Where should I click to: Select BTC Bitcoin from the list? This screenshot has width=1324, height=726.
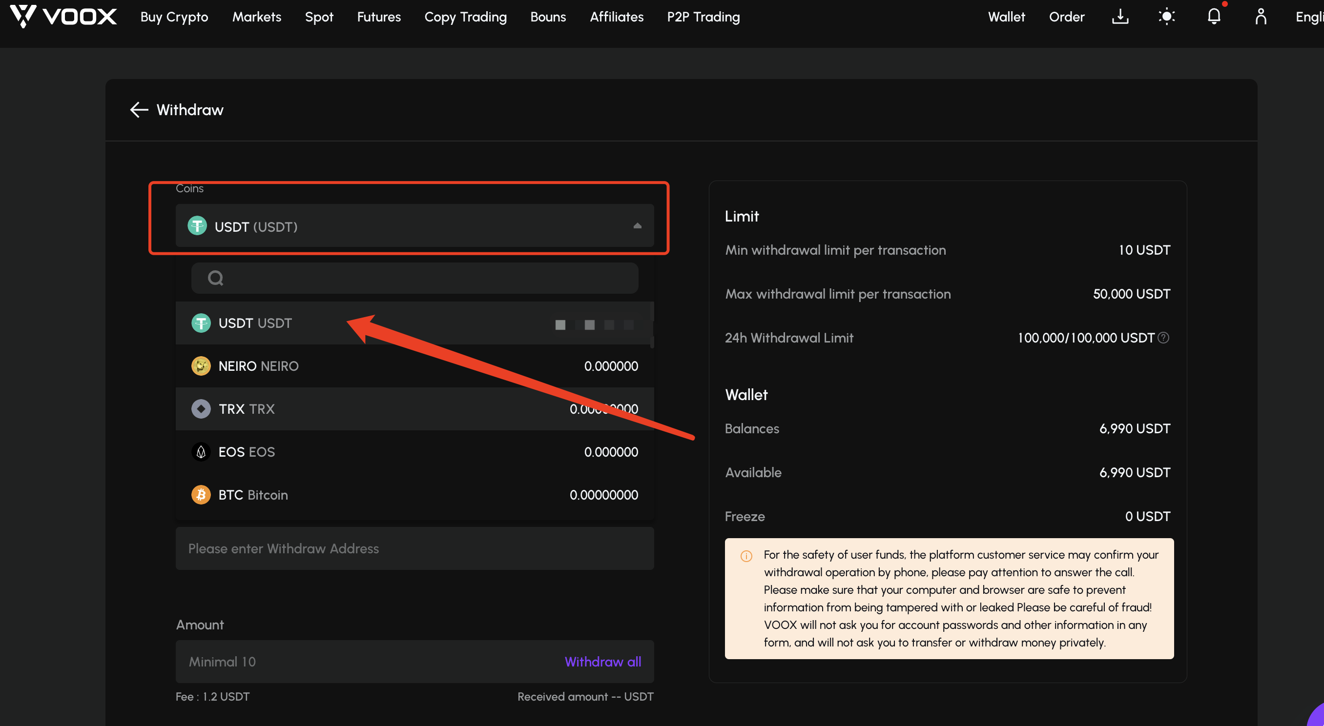[414, 495]
